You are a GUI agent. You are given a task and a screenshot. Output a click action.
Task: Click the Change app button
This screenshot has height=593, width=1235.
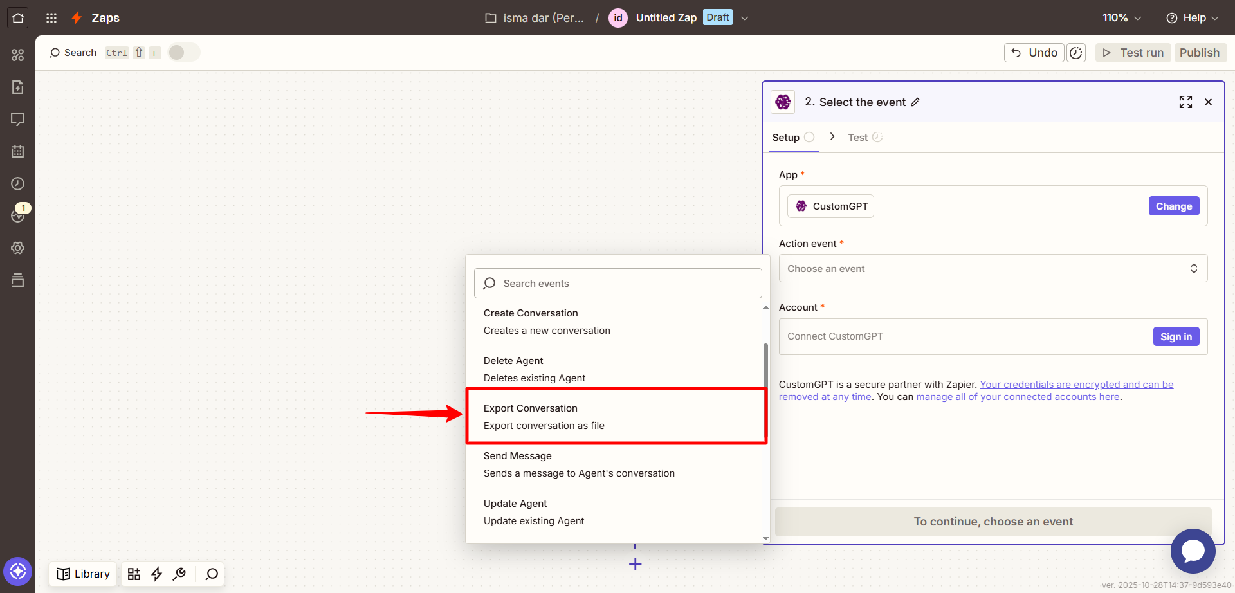(1174, 206)
